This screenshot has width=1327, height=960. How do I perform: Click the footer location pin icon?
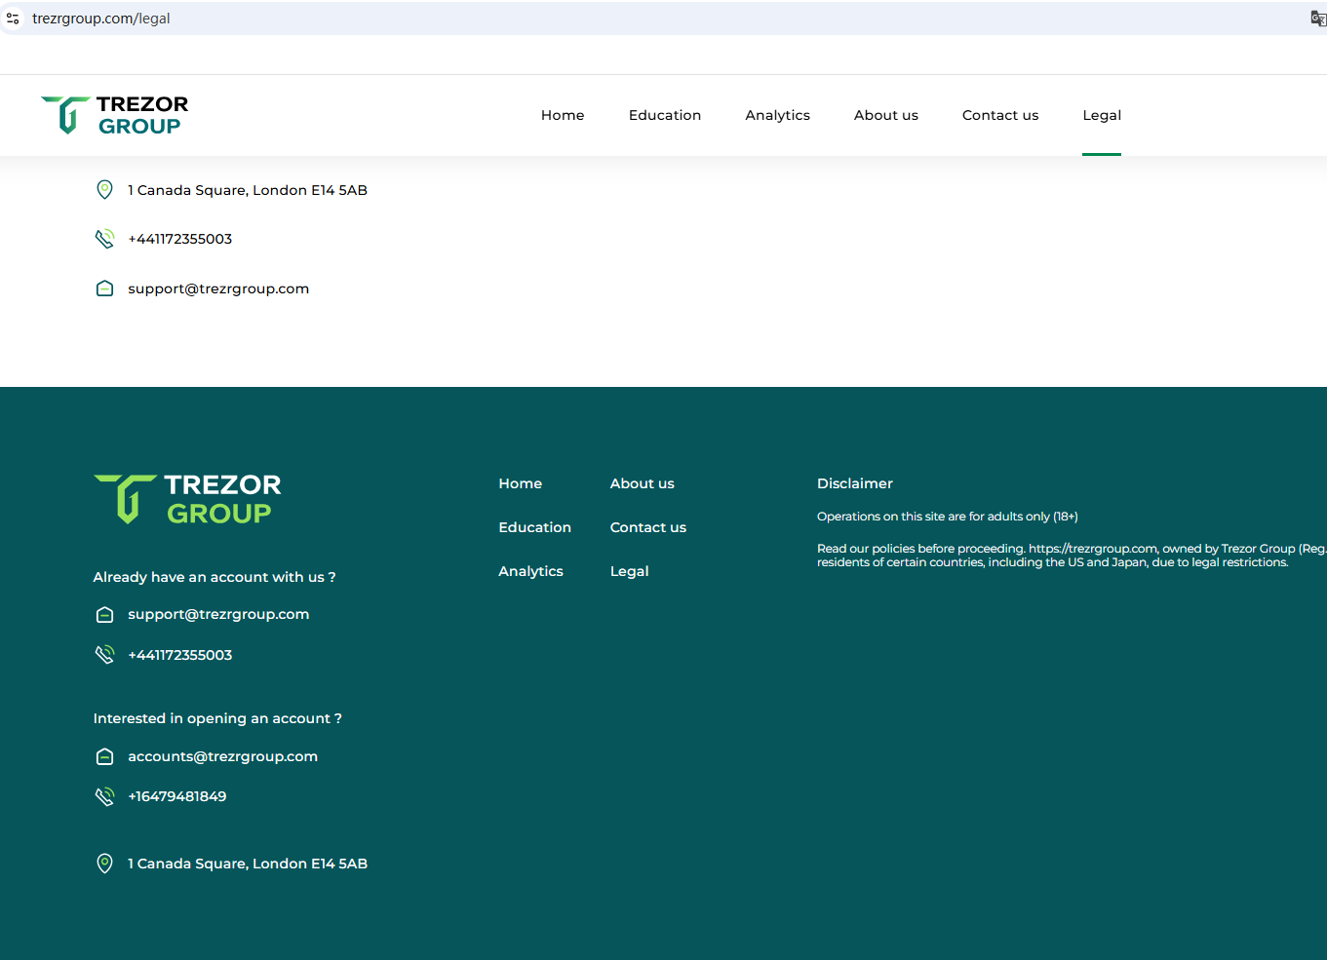pos(104,864)
